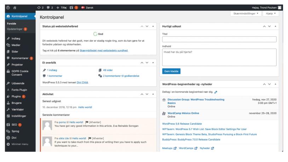This screenshot has height=162, width=288.
Task: Move Aktivitet panel up
Action: point(142,94)
